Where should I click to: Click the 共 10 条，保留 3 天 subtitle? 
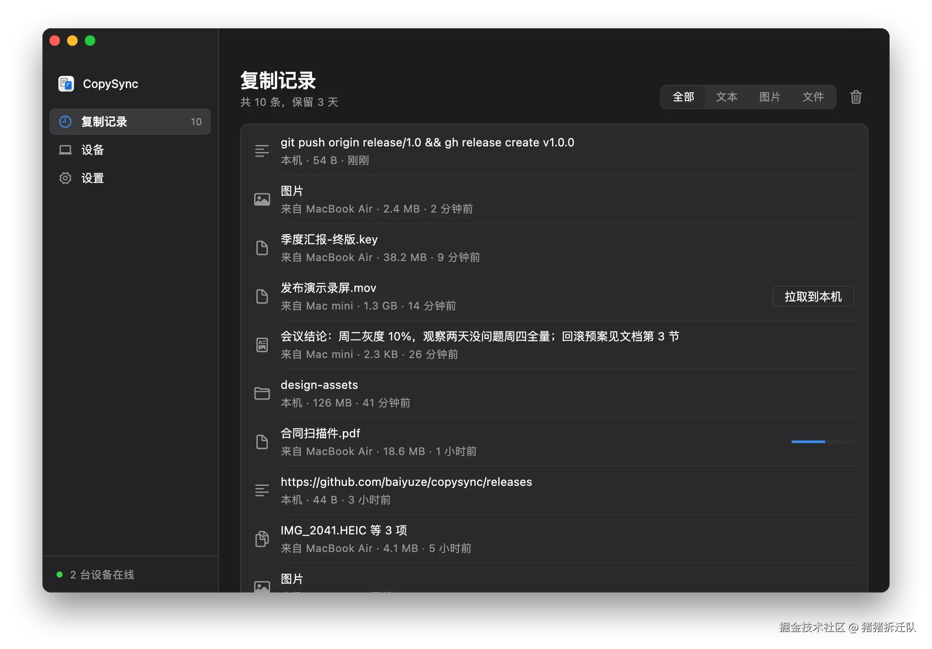(289, 102)
